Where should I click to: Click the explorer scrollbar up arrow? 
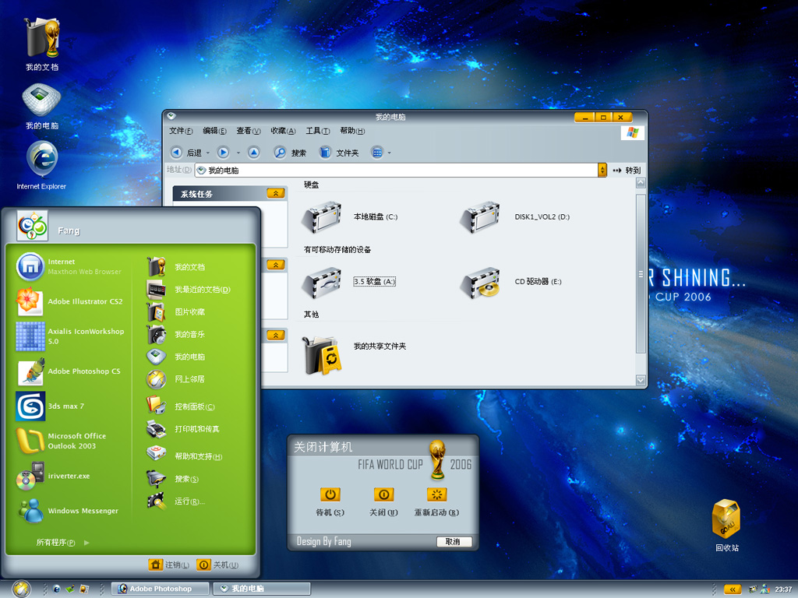click(x=641, y=183)
